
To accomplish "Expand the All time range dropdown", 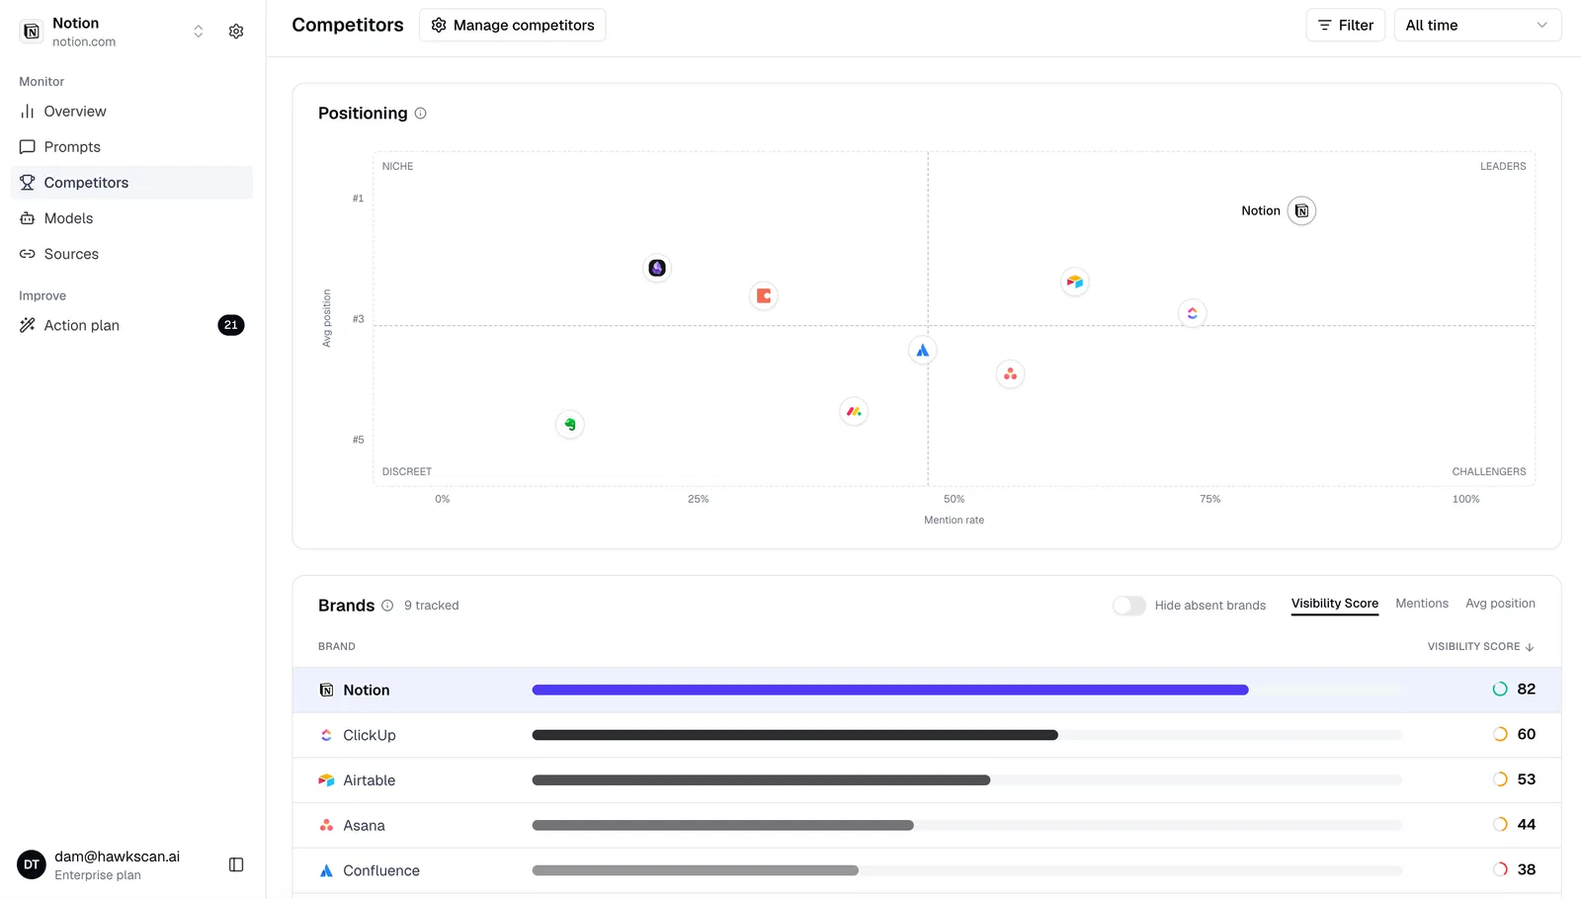I will coord(1477,25).
